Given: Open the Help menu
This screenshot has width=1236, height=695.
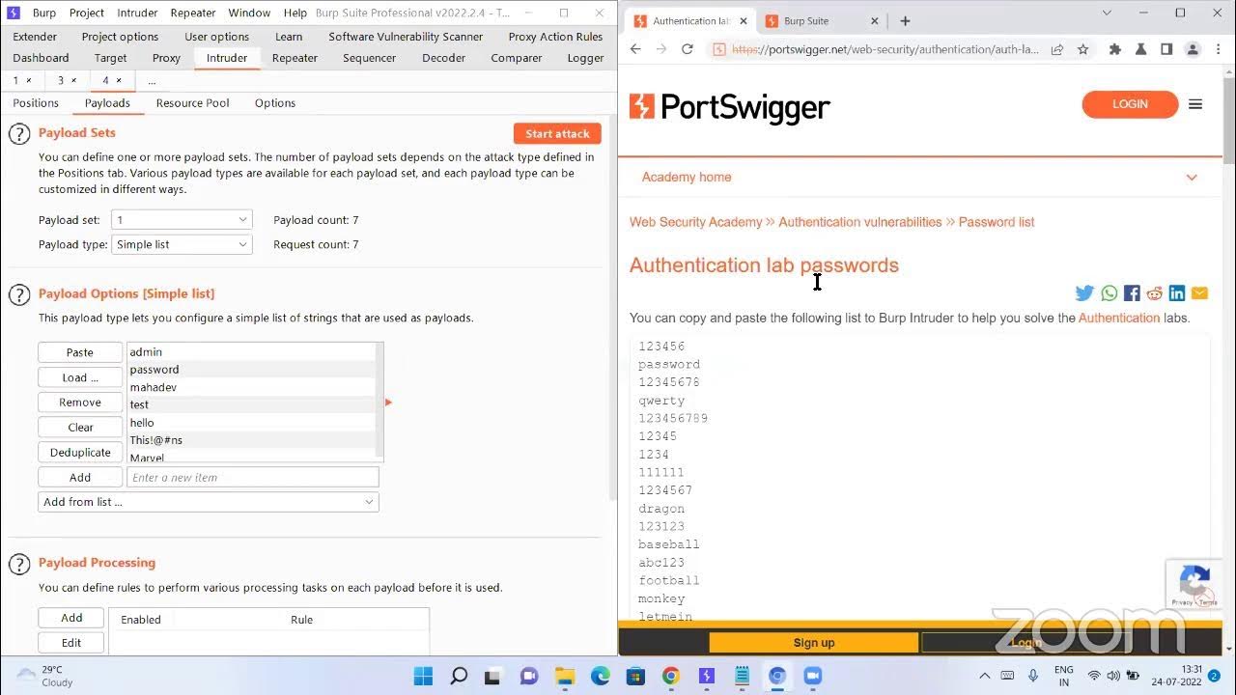Looking at the screenshot, I should [295, 13].
